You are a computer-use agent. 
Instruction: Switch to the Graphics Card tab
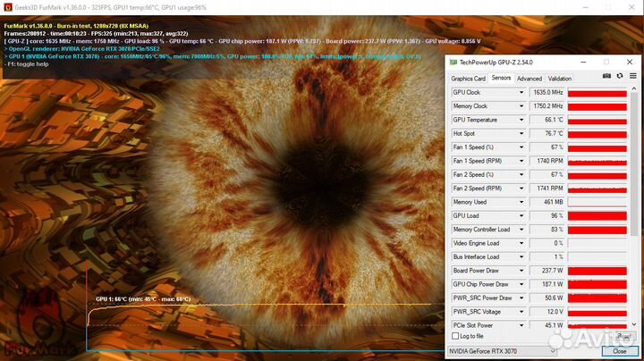click(x=468, y=79)
